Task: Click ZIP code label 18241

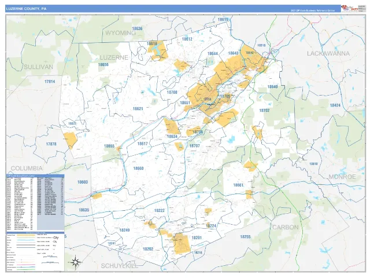Action: tap(112, 243)
